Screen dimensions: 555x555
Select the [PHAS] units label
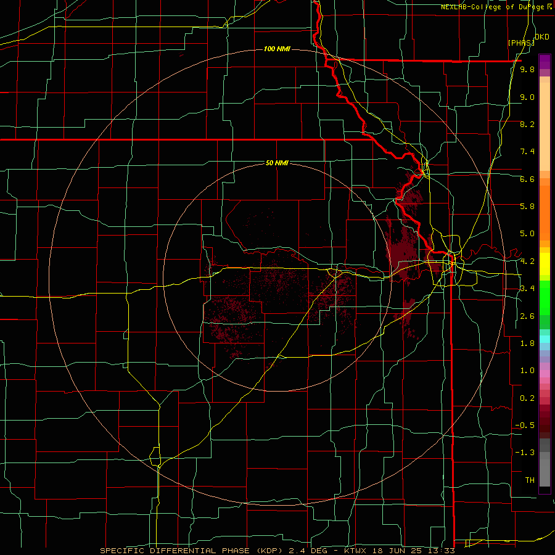[521, 43]
